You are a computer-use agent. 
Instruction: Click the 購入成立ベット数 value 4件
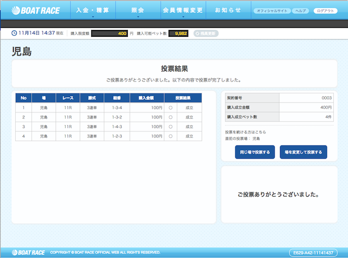[328, 117]
